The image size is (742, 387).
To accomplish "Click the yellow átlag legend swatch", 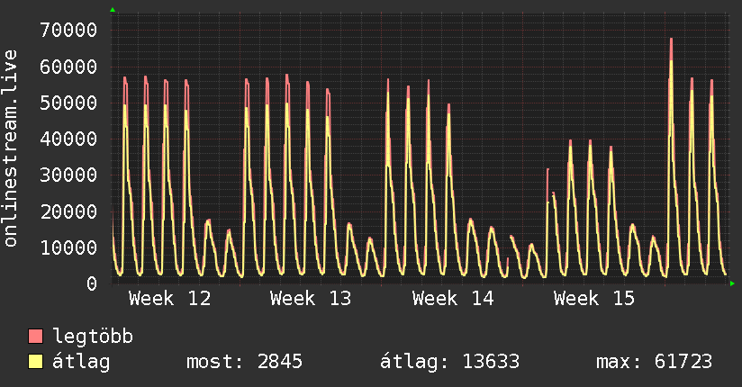I will pyautogui.click(x=35, y=361).
